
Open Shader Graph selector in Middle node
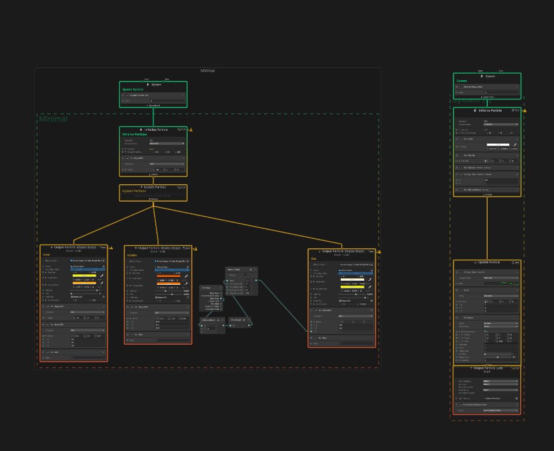coord(171,262)
